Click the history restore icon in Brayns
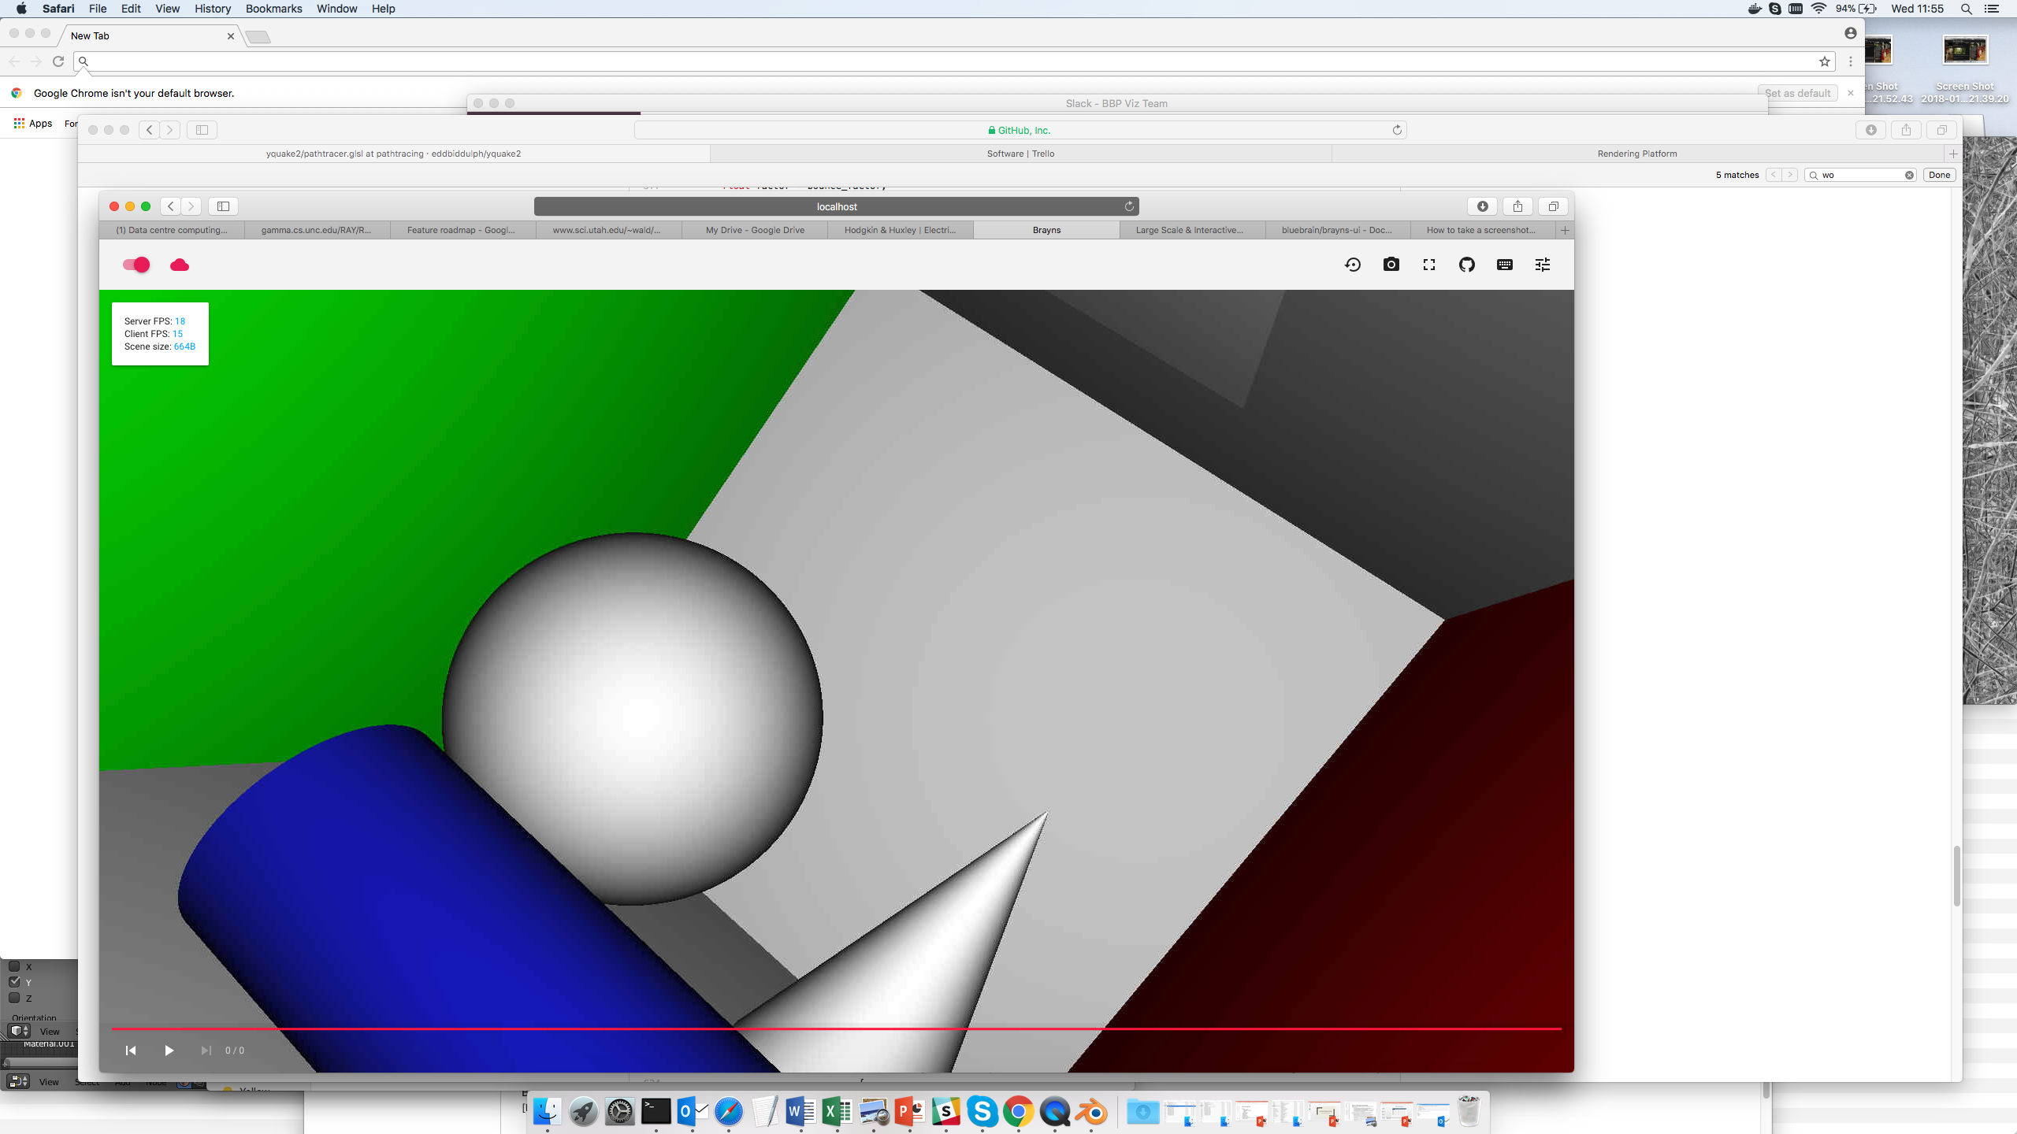Screen dimensions: 2017x1134 pos(1353,265)
